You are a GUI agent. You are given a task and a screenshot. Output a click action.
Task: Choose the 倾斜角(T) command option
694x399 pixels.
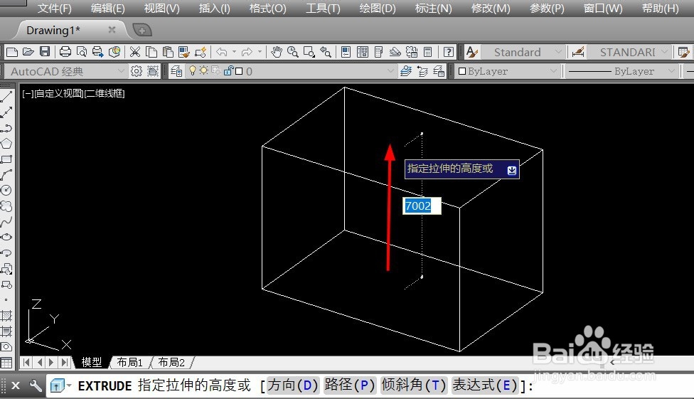pyautogui.click(x=413, y=385)
